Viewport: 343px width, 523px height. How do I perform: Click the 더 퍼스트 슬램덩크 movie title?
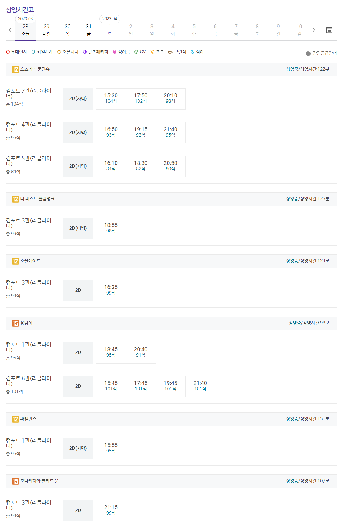(x=37, y=199)
